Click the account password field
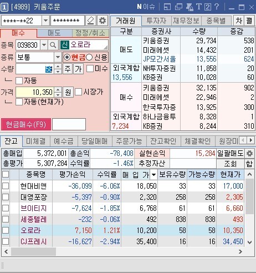The height and width of the screenshot is (273, 256). (68, 21)
